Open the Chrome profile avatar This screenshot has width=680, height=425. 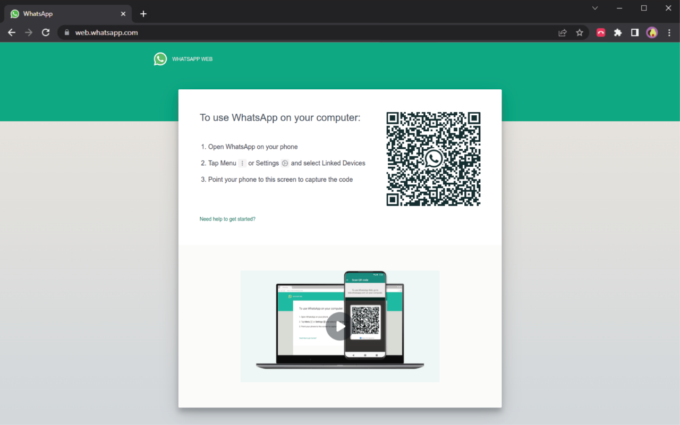[x=652, y=32]
